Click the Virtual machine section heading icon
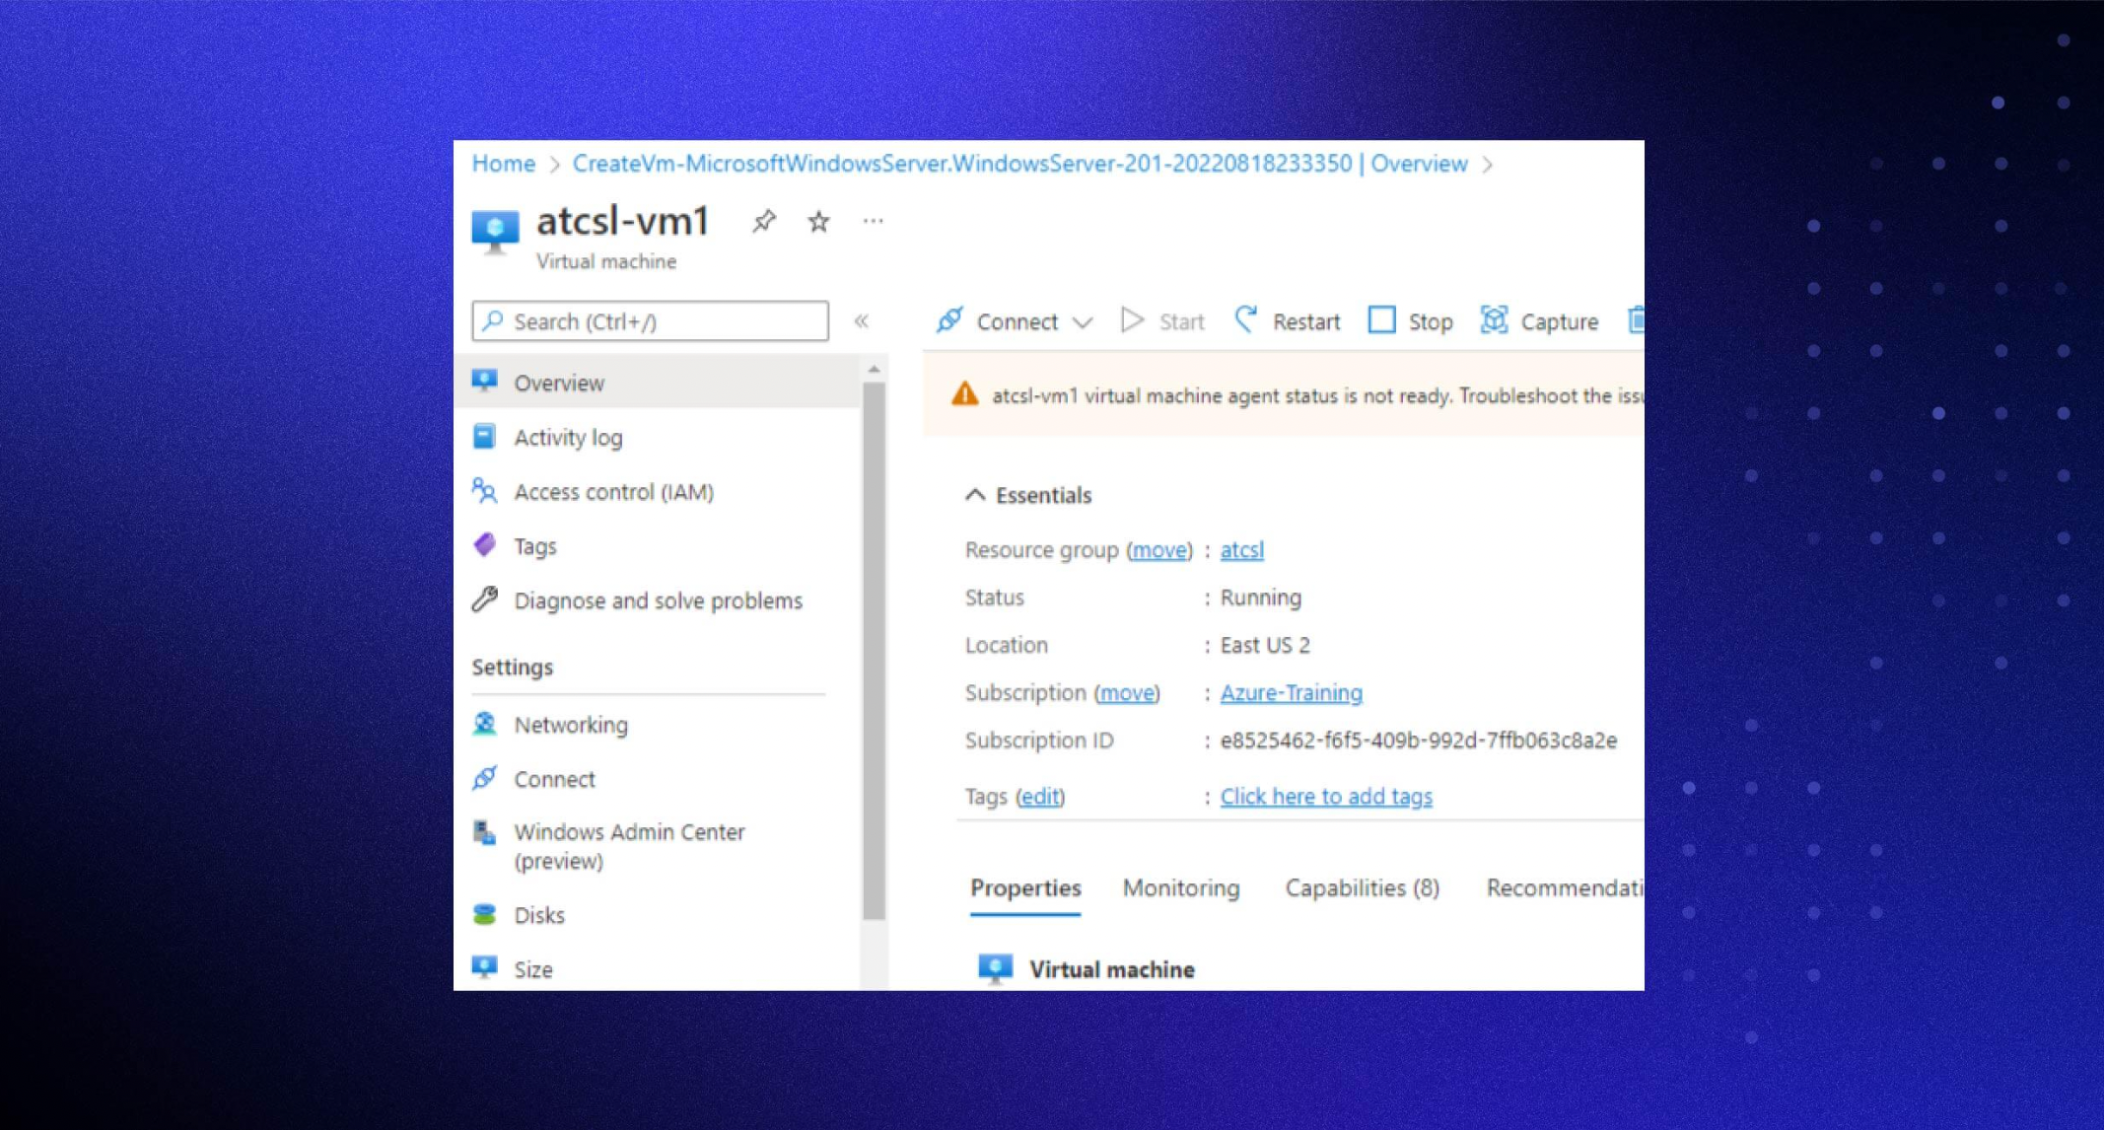Image resolution: width=2106 pixels, height=1130 pixels. [x=995, y=968]
